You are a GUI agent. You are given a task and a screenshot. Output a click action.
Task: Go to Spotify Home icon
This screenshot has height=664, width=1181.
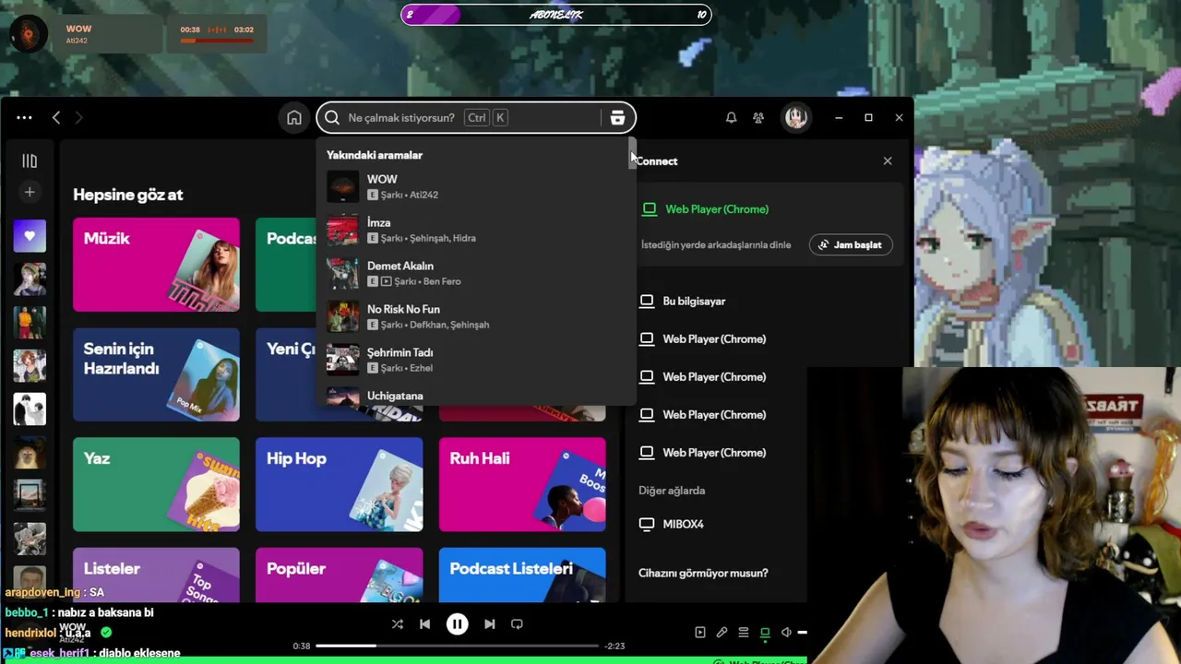(293, 117)
